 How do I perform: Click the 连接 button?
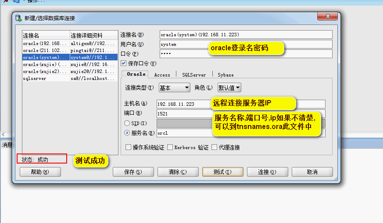(268, 172)
